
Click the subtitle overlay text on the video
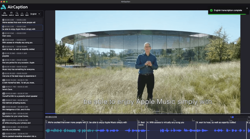point(148,102)
